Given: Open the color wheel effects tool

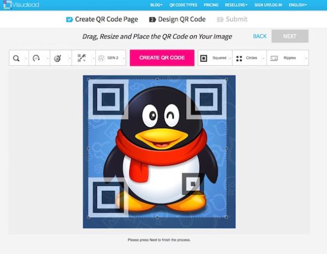Looking at the screenshot, I should pyautogui.click(x=58, y=58).
